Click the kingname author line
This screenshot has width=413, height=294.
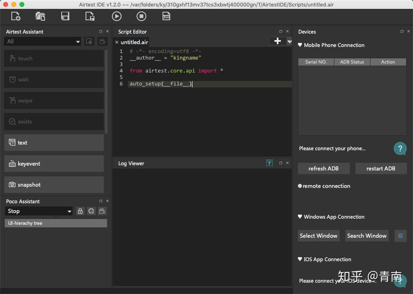165,58
